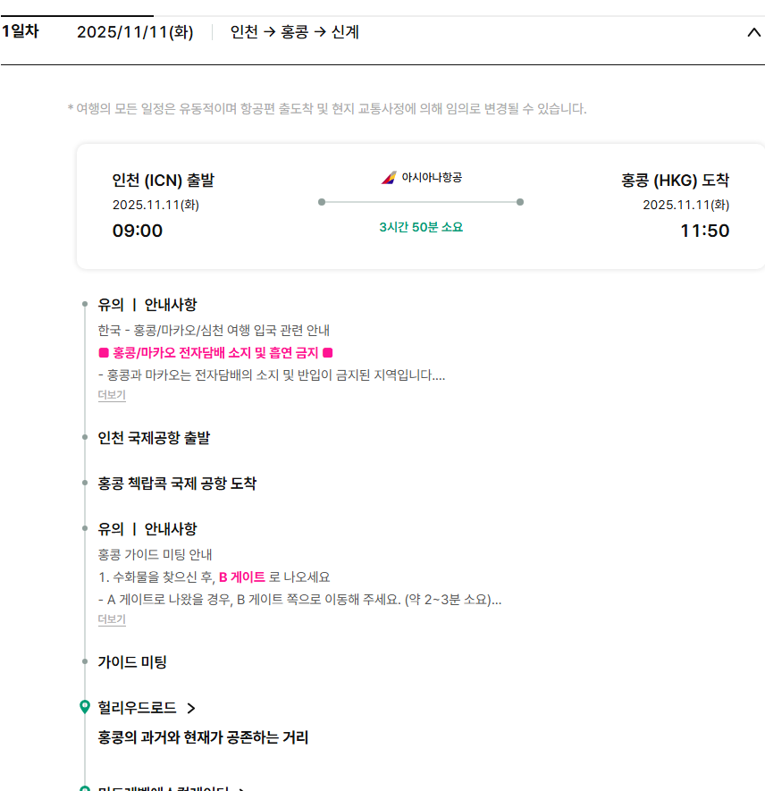Click 더보기 under the e-cigarette notice
This screenshot has width=765, height=791.
point(112,395)
